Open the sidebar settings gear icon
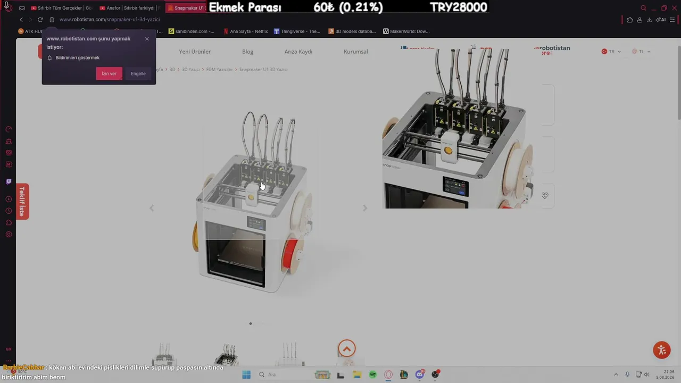Screen dimensions: 681x383 coord(9,234)
